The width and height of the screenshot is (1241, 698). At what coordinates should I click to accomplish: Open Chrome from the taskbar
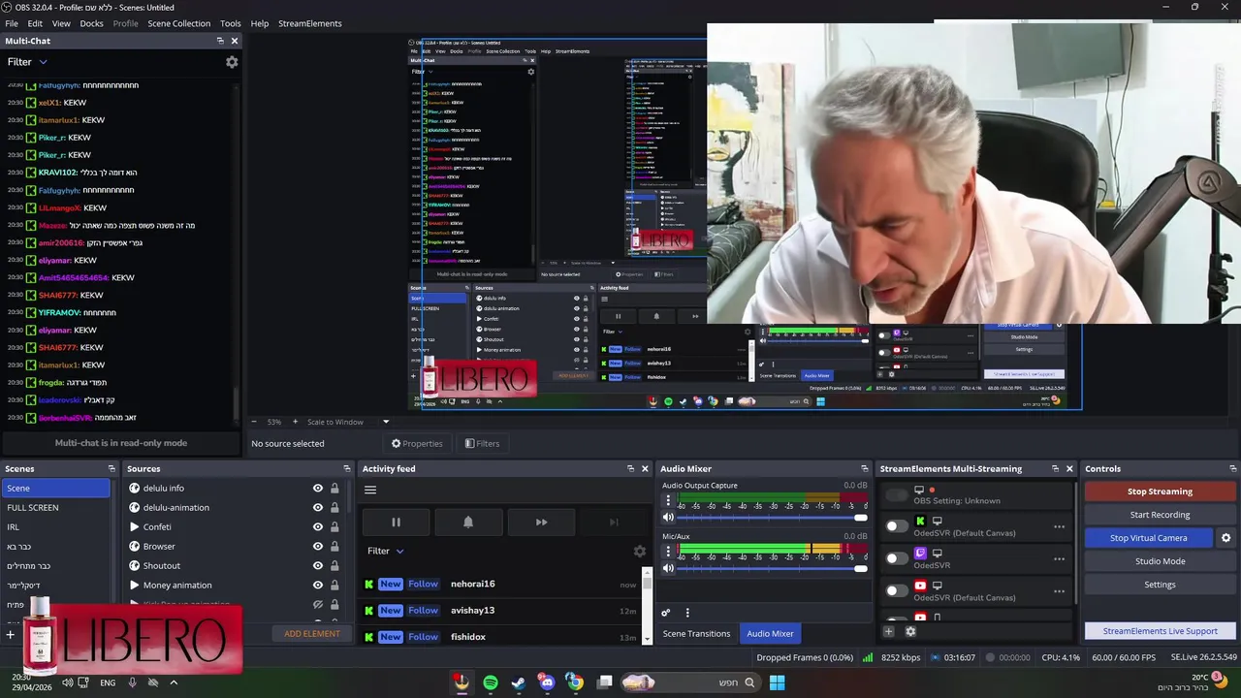pyautogui.click(x=575, y=682)
